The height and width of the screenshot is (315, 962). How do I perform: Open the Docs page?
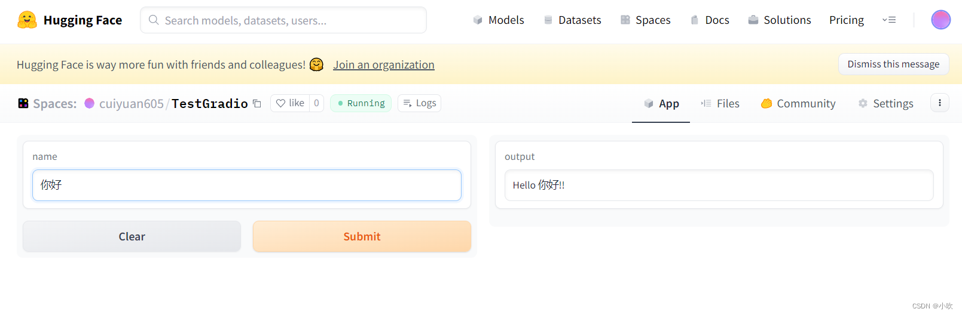710,20
